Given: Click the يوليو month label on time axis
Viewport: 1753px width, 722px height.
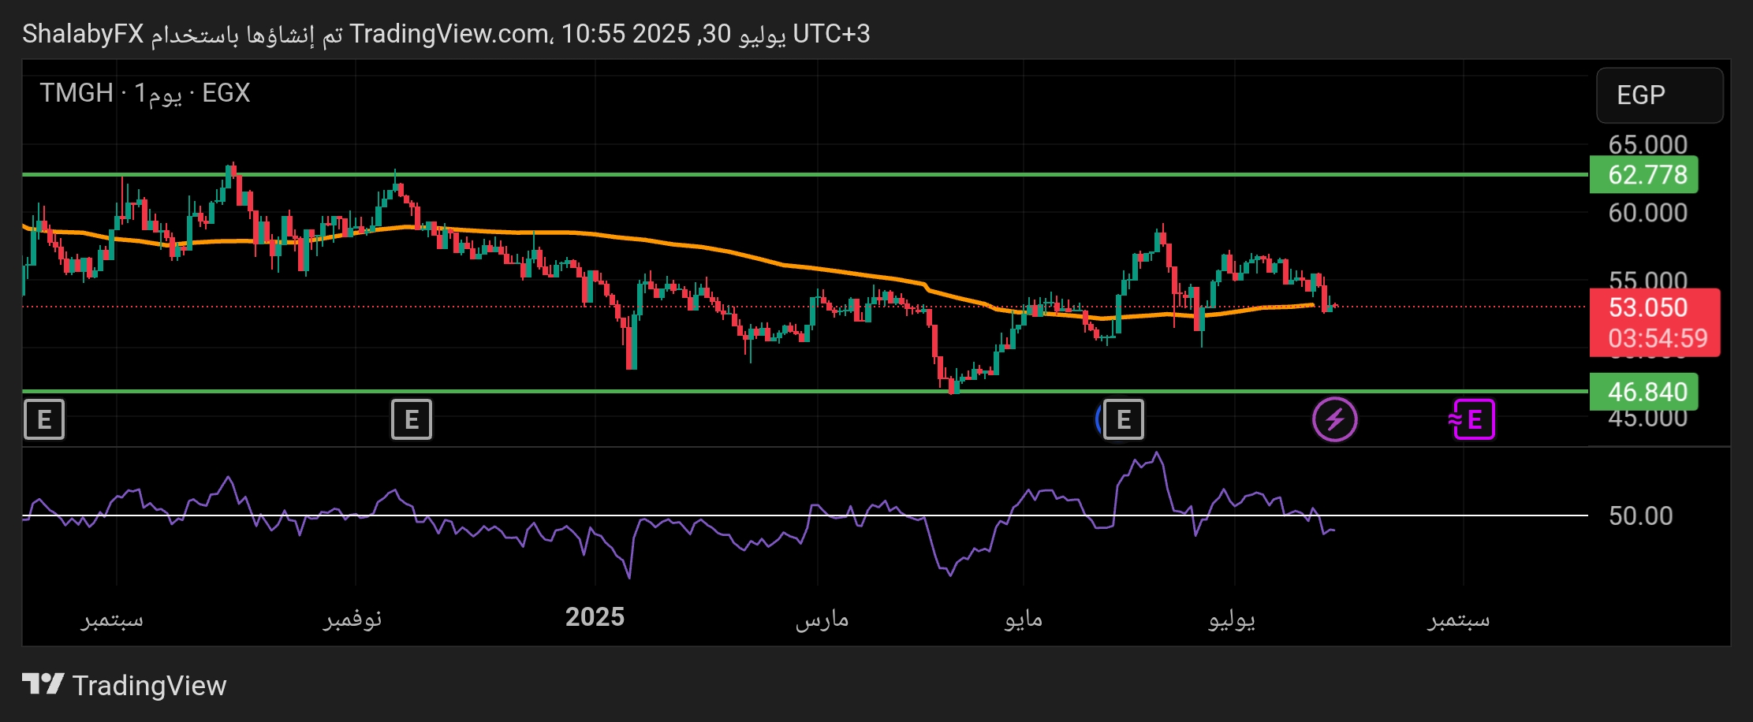Looking at the screenshot, I should click(1232, 619).
